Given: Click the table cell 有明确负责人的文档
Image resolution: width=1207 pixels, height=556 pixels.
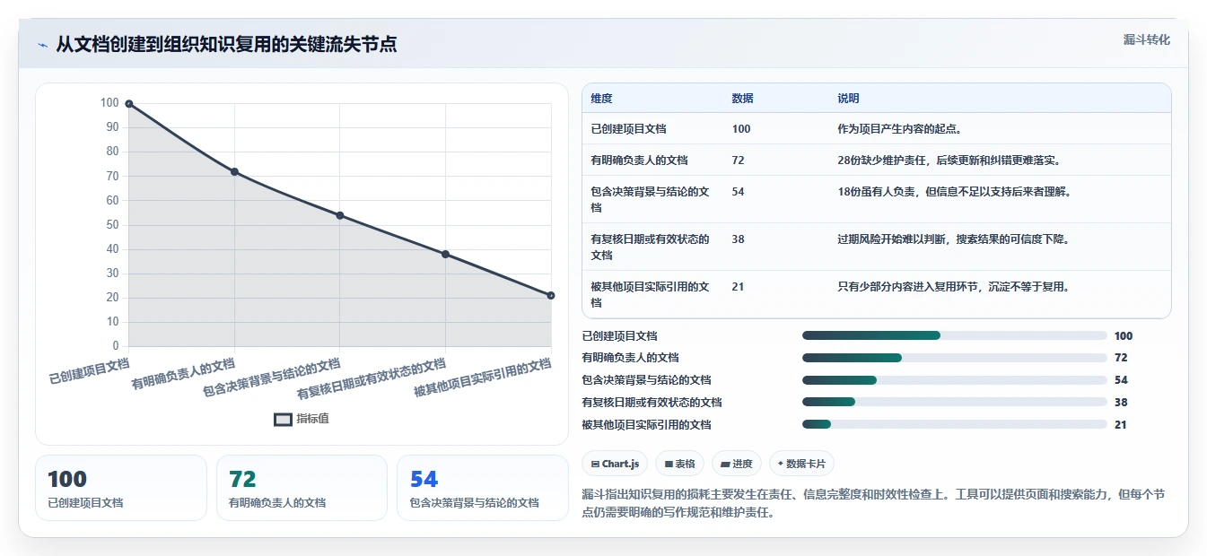Looking at the screenshot, I should 639,161.
